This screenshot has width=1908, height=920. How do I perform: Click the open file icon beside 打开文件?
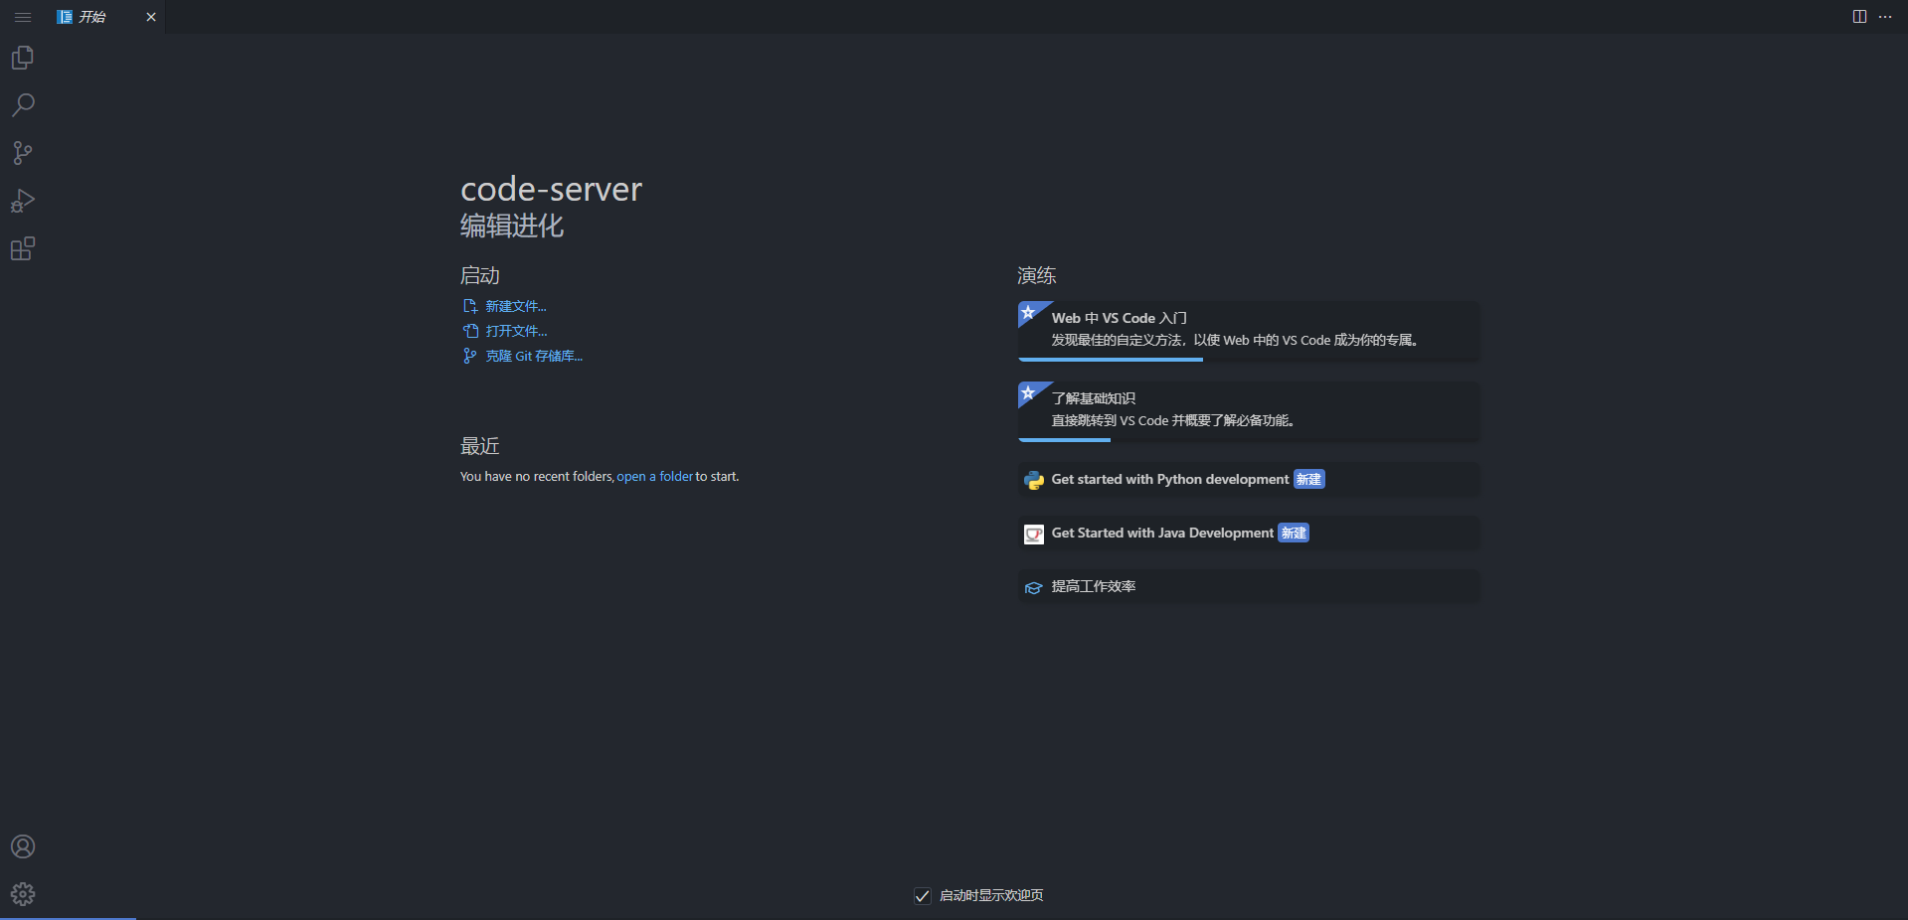pos(470,331)
